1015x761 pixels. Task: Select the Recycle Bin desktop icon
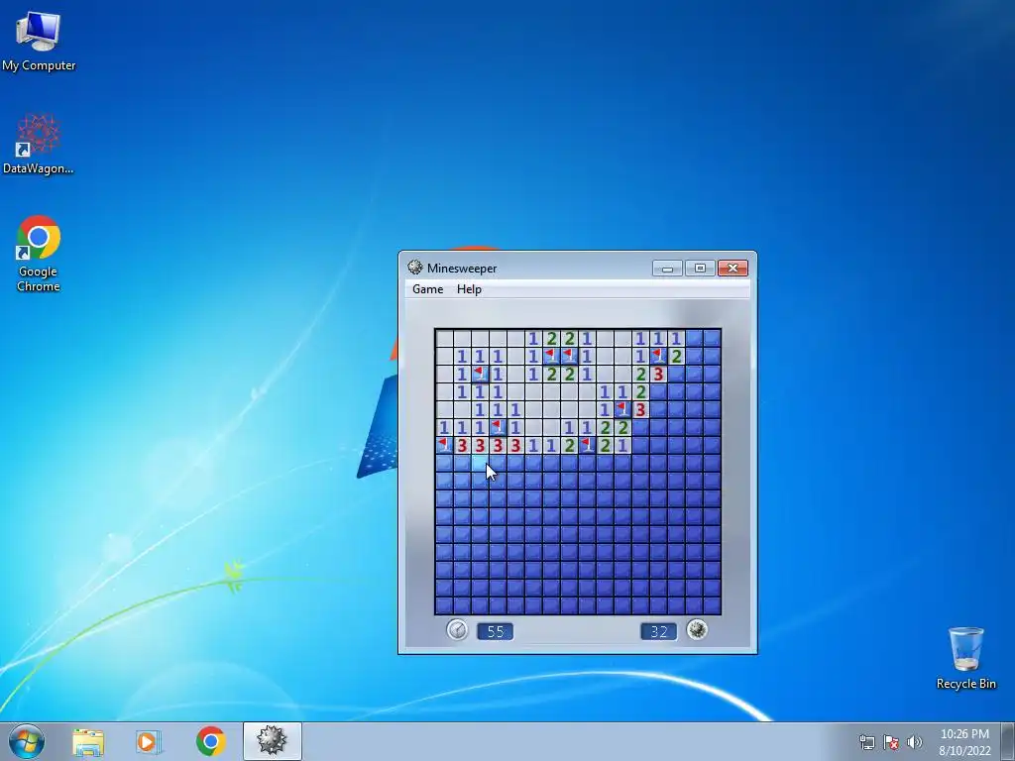pyautogui.click(x=965, y=658)
